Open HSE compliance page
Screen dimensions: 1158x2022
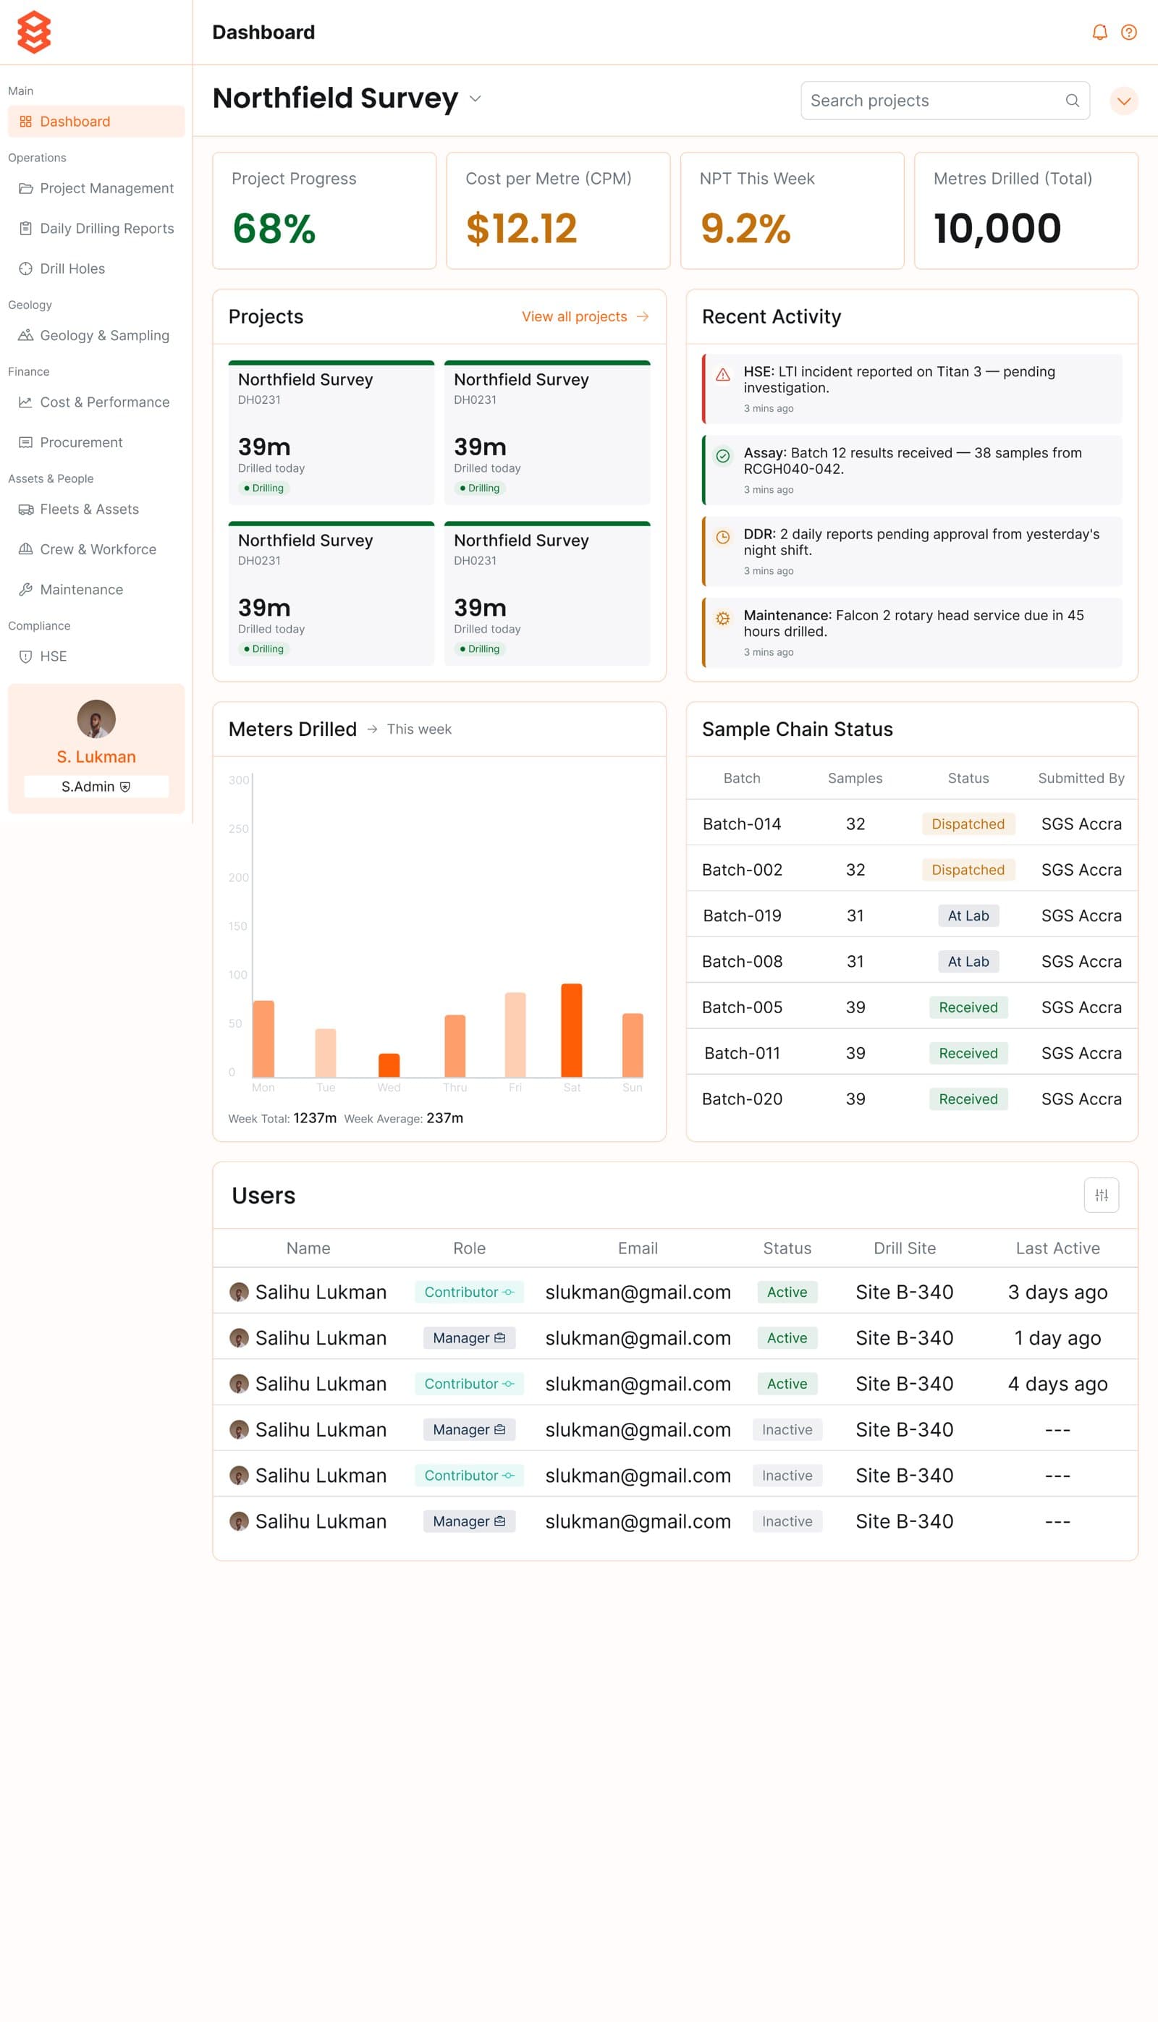click(x=96, y=656)
